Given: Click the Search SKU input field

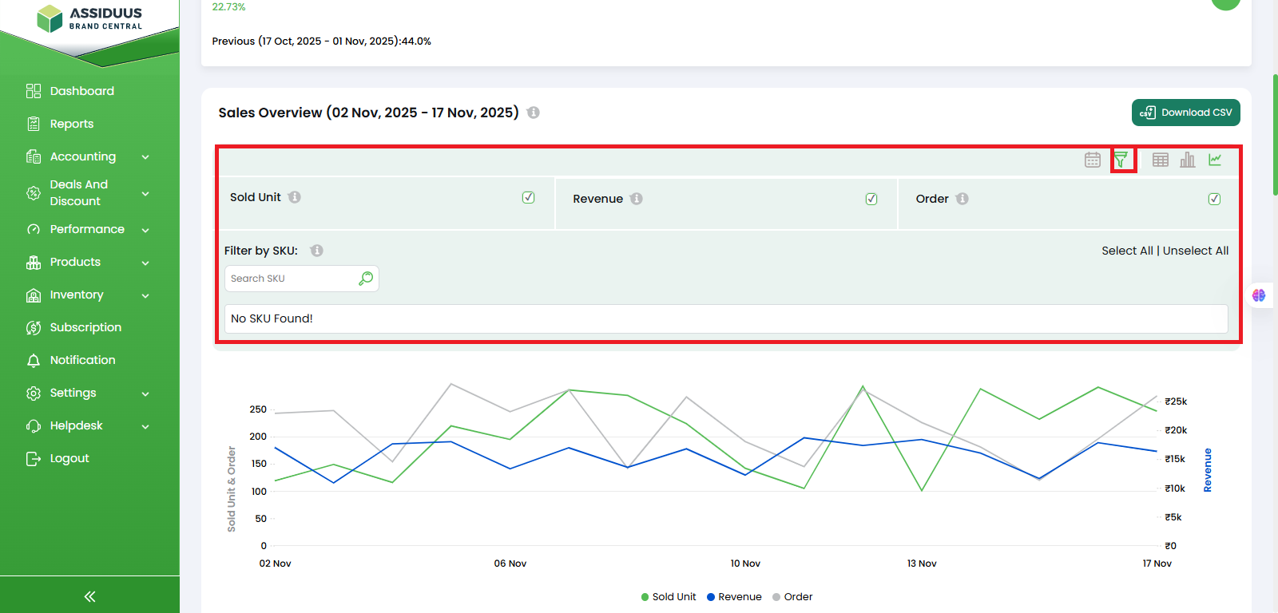Looking at the screenshot, I should pos(292,279).
